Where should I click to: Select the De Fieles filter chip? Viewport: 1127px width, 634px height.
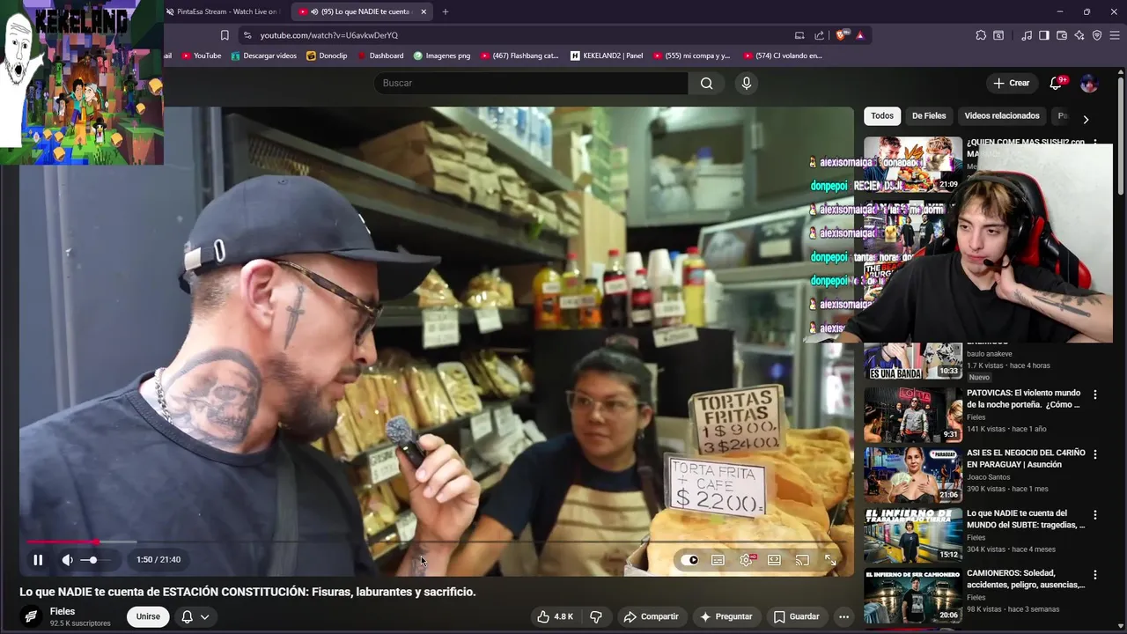click(929, 115)
